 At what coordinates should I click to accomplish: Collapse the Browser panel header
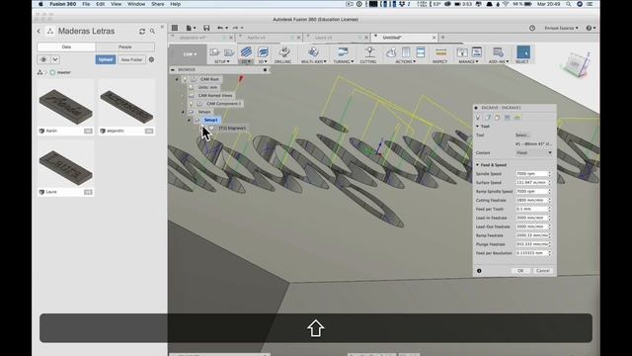[173, 70]
